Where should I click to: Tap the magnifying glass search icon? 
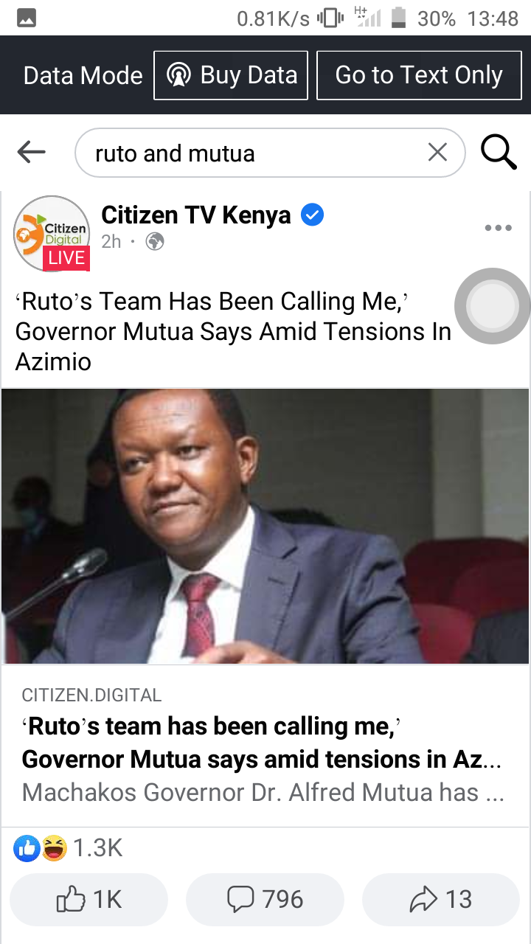[499, 153]
